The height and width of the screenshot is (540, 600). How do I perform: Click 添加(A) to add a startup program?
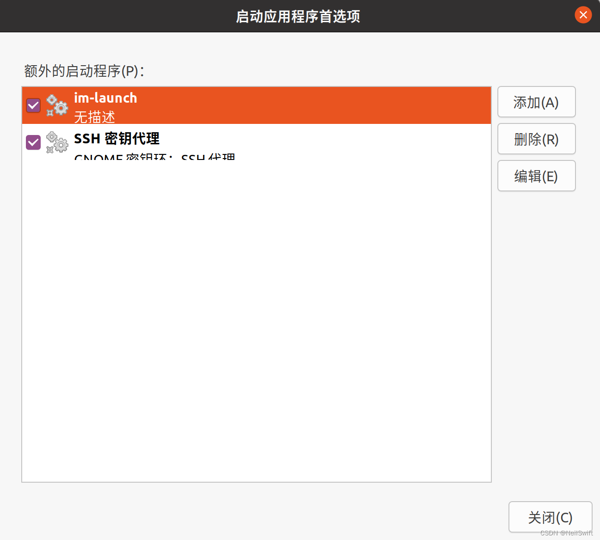(x=536, y=102)
